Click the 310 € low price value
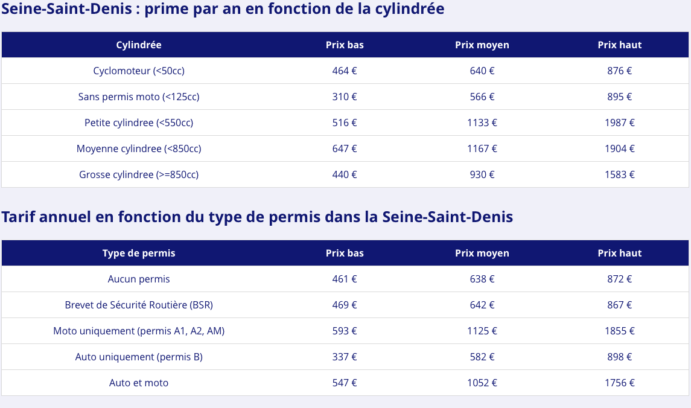 click(345, 97)
